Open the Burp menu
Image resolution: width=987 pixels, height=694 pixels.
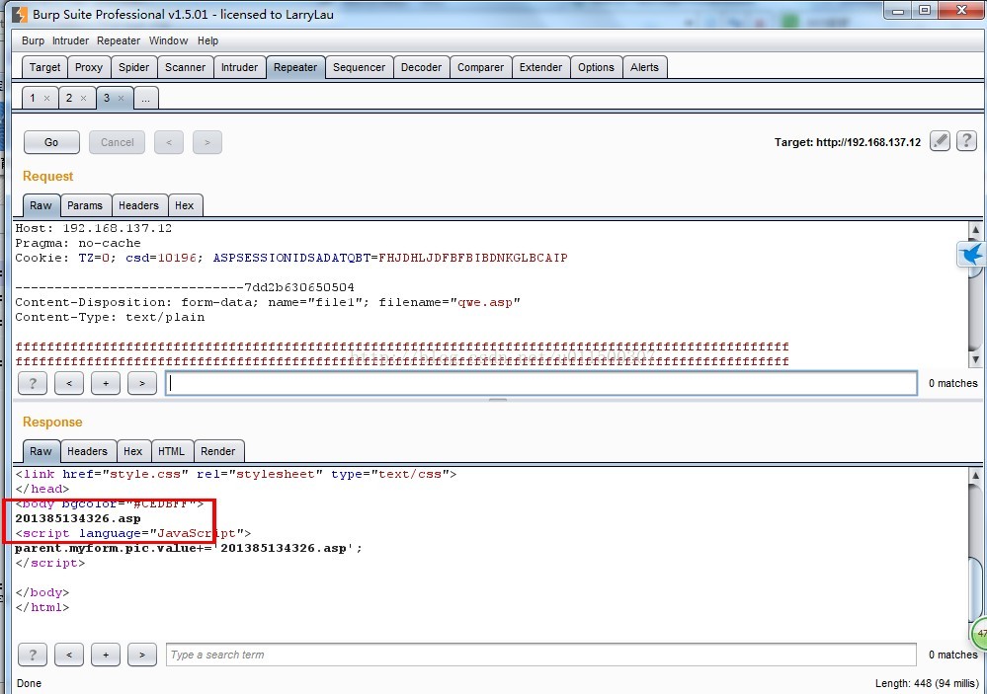pyautogui.click(x=33, y=40)
